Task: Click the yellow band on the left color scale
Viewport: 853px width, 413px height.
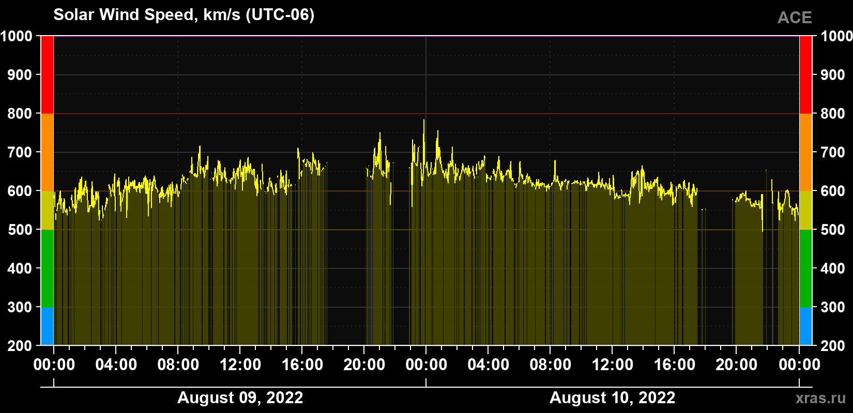Action: coord(47,210)
